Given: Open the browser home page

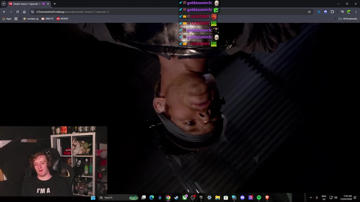Looking at the screenshot, I should point(24,12).
